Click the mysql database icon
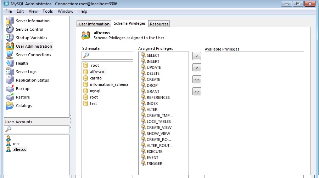Screen dimensions: 319x178 coord(86,91)
